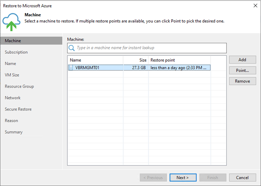Screen dimensions: 261x186
Task: Sort list by Size column header
Action: tap(136, 60)
